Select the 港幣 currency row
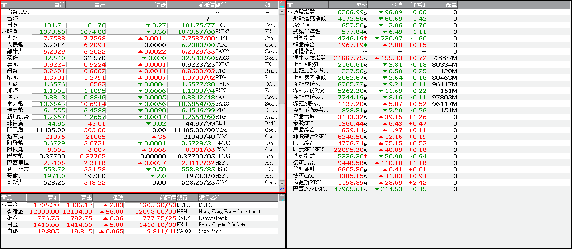The image size is (572, 249). tap(140, 38)
